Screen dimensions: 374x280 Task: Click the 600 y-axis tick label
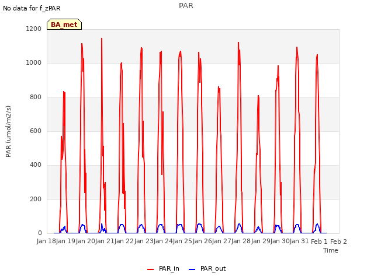(x=36, y=131)
